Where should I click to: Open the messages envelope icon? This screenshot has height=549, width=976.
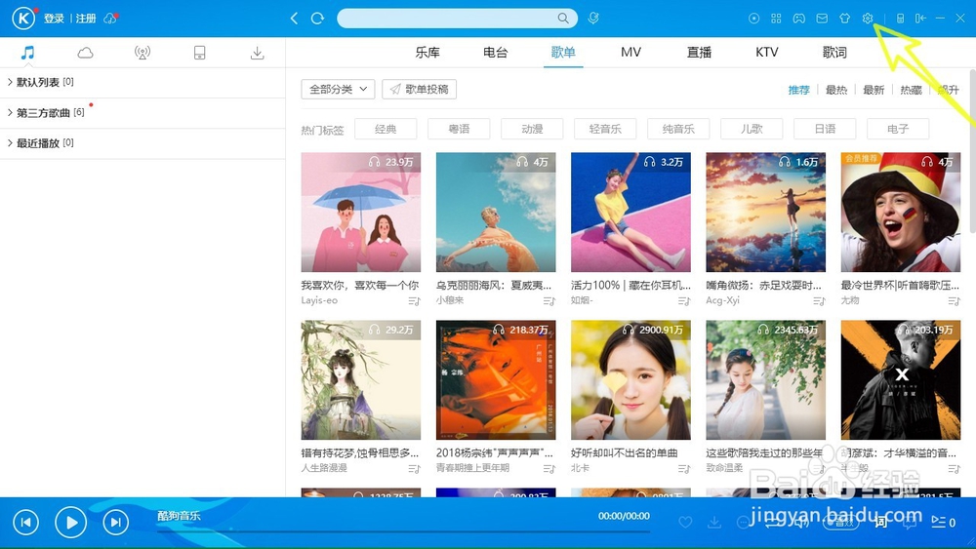[x=822, y=19]
